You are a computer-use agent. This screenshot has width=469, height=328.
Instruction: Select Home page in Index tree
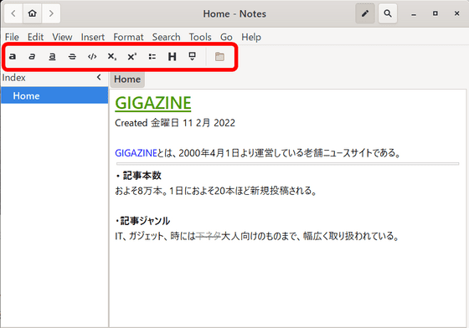54,95
